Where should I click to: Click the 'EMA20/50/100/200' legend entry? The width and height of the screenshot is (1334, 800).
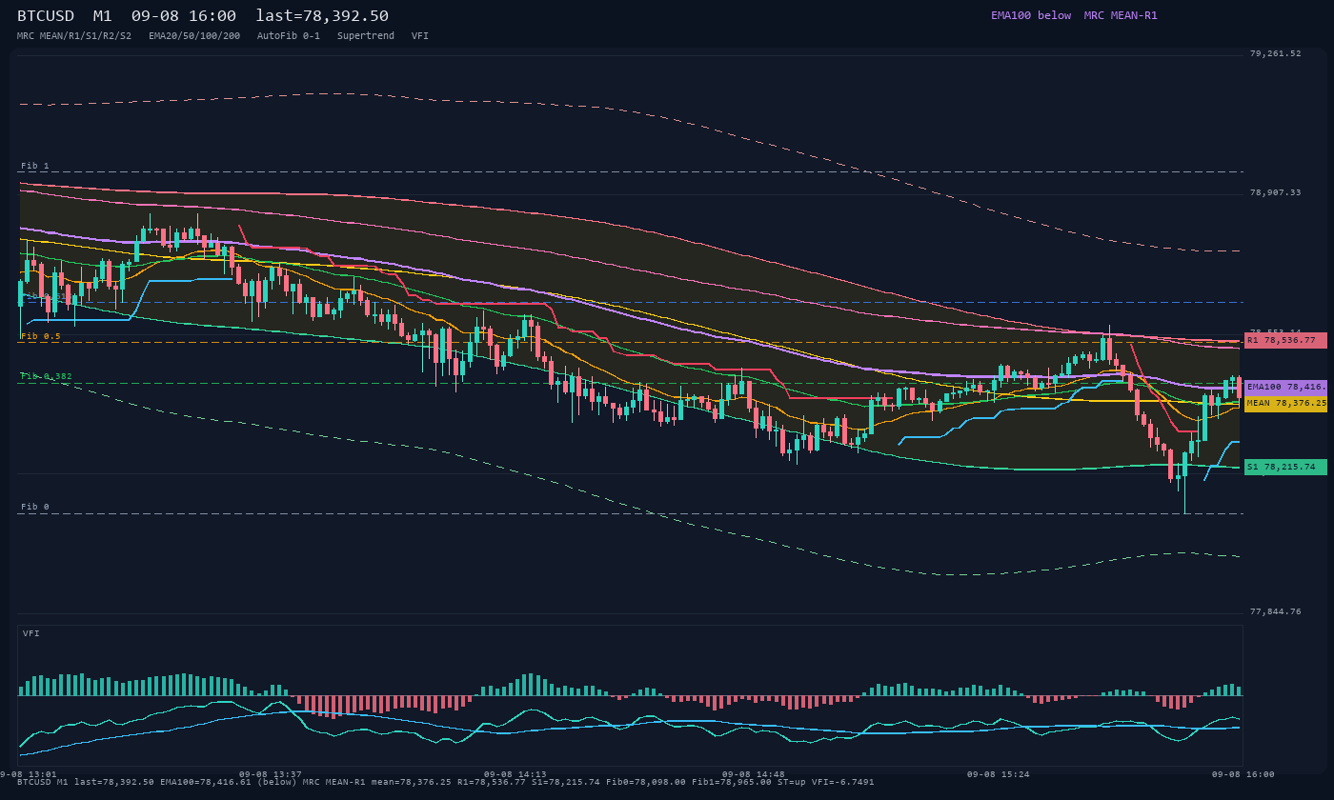coord(194,35)
